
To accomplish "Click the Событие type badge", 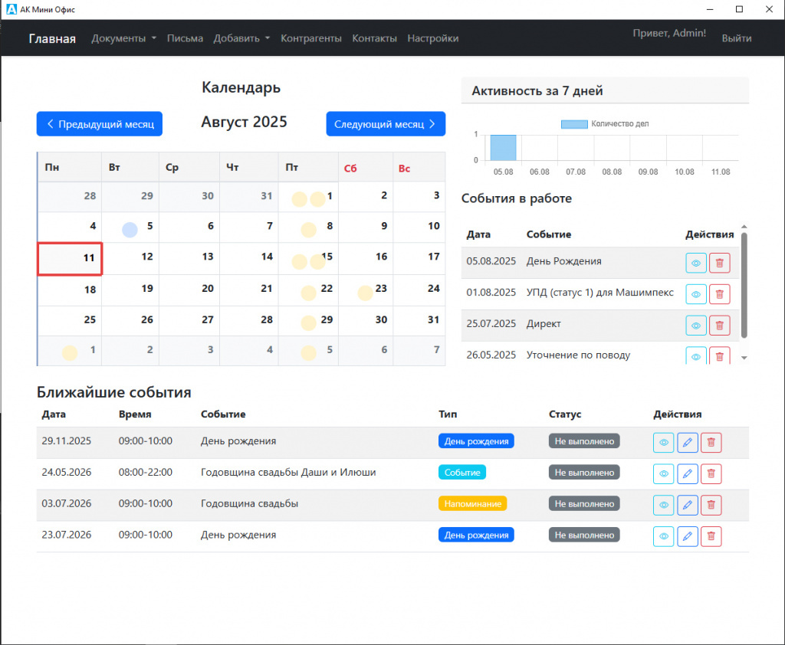I will (462, 473).
